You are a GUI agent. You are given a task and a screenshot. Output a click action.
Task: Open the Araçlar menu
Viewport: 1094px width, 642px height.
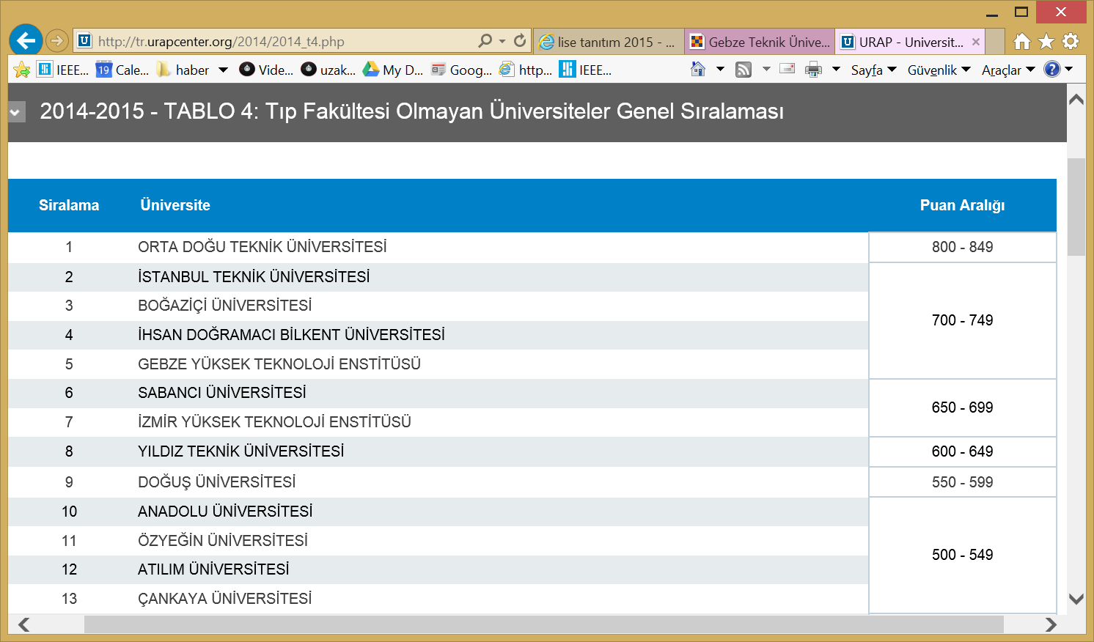[1008, 70]
